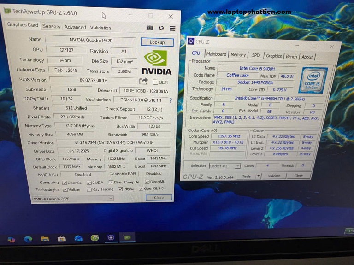354x265 pixels.
Task: Click the CPU-Z taskbar icon
Action: 111,238
